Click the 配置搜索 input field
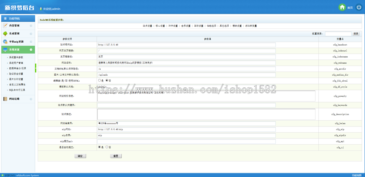Viewport: 365px width, 177px height. (x=338, y=33)
